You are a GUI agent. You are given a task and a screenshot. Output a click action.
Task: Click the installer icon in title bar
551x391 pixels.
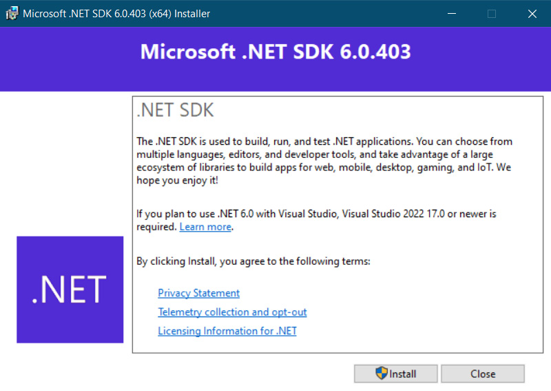[x=12, y=13]
